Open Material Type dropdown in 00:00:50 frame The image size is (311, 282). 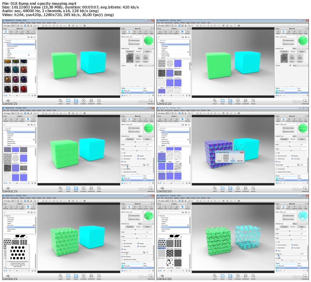pyautogui.click(x=145, y=48)
